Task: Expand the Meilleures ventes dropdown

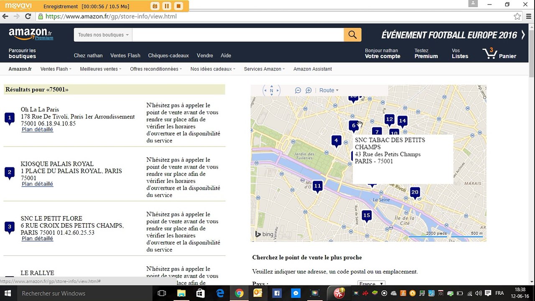Action: pos(101,69)
